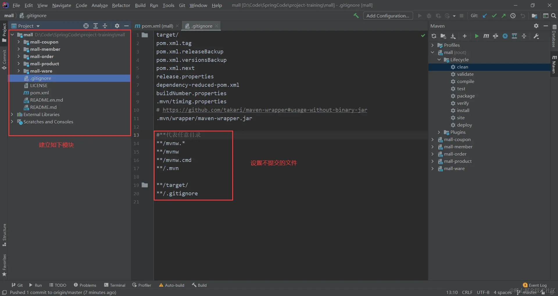Show Maven dependencies diagram
558x296 pixels.
(514, 36)
